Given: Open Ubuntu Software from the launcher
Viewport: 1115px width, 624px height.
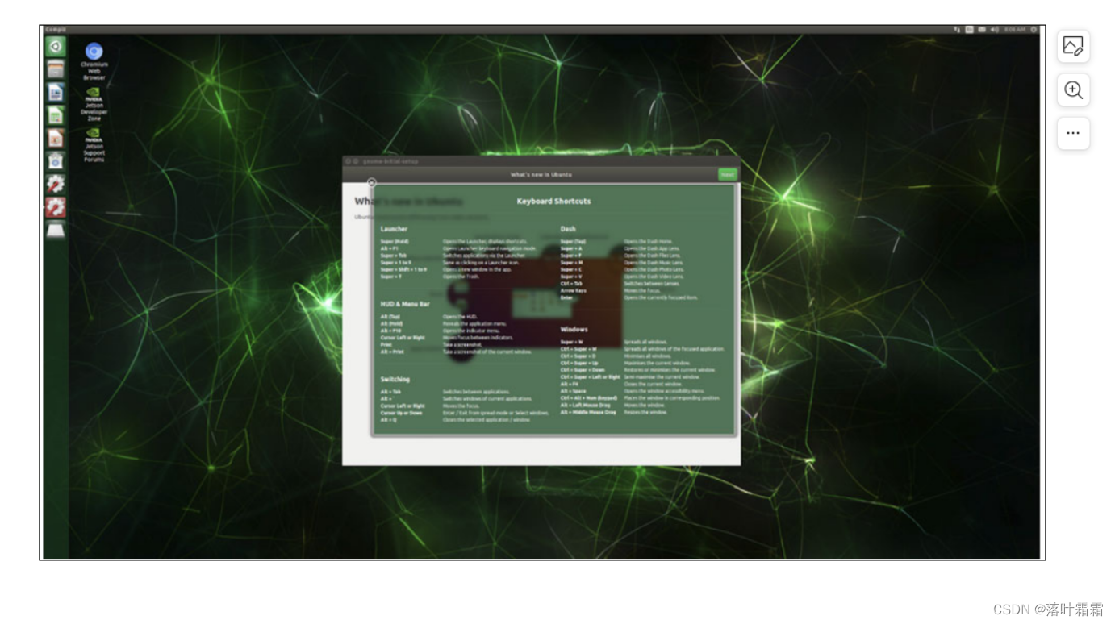Looking at the screenshot, I should coord(55,161).
